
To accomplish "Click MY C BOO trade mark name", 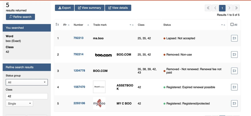I will 124,104.
